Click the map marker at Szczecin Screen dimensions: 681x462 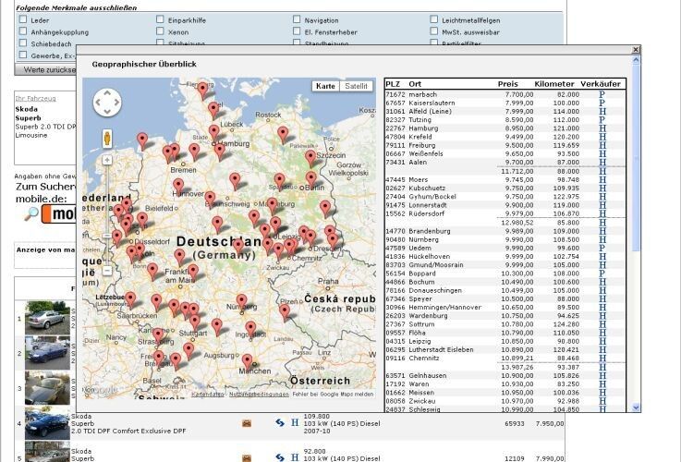point(310,158)
